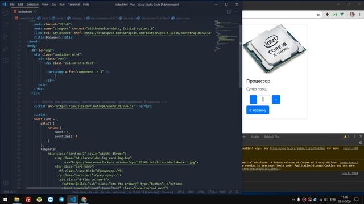This screenshot has height=204, width=364.
Task: Open Run and Debug view in activity bar
Action: click(x=5, y=49)
